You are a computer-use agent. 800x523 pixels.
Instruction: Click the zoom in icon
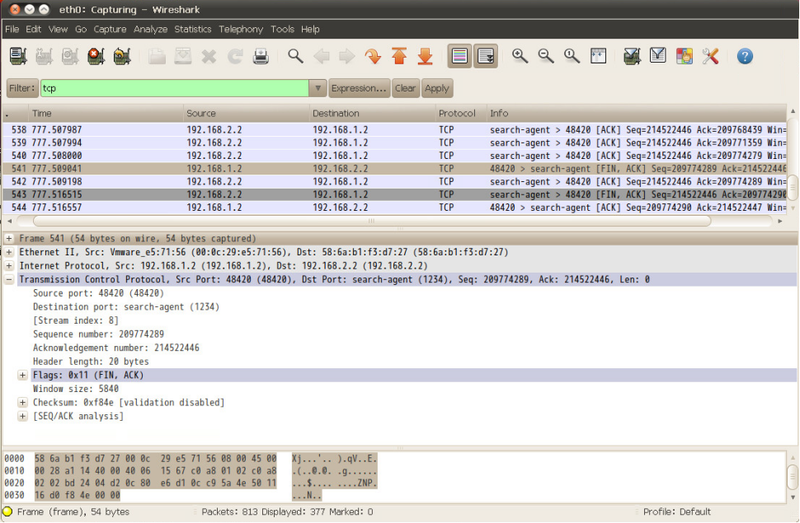520,56
